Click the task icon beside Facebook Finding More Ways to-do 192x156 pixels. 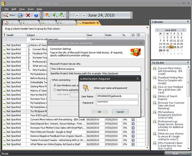point(155,78)
